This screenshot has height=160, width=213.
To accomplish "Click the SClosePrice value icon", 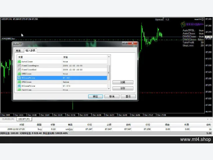I will coord(19,86).
